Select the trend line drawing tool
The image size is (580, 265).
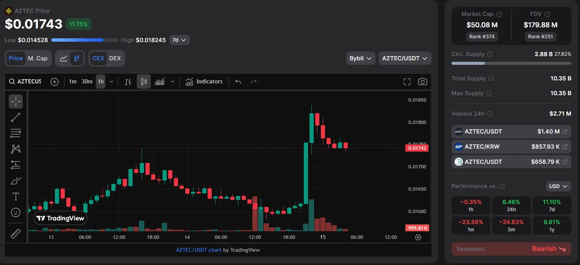pos(16,118)
